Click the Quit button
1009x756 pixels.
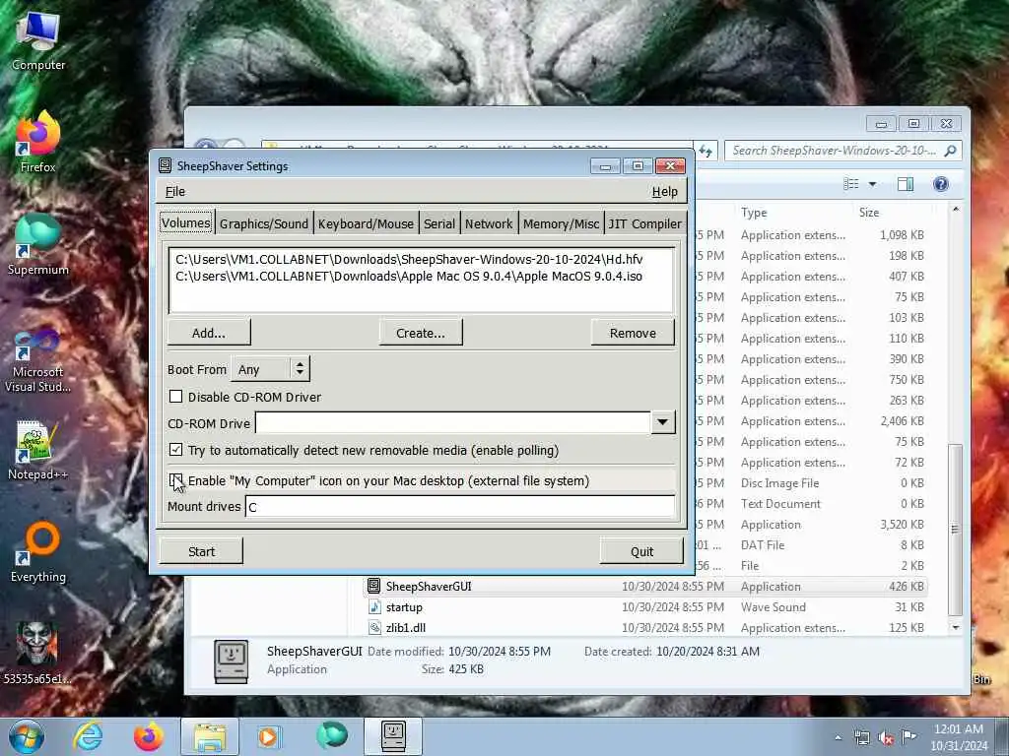641,551
